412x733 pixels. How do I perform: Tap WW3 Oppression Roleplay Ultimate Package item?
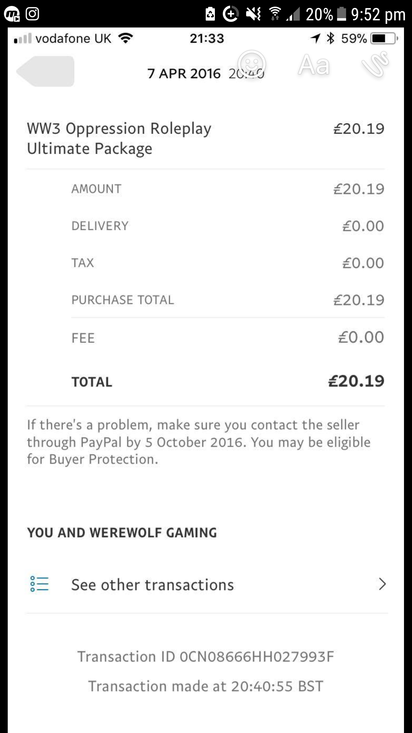pos(205,139)
